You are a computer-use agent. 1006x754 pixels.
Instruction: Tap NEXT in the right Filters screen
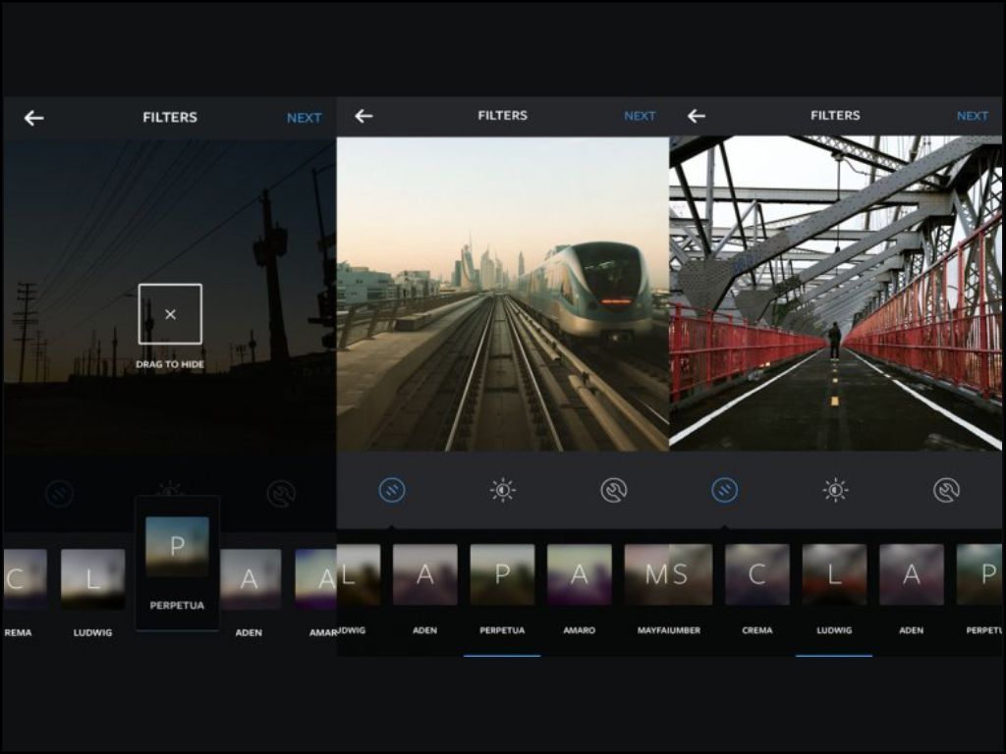tap(972, 116)
